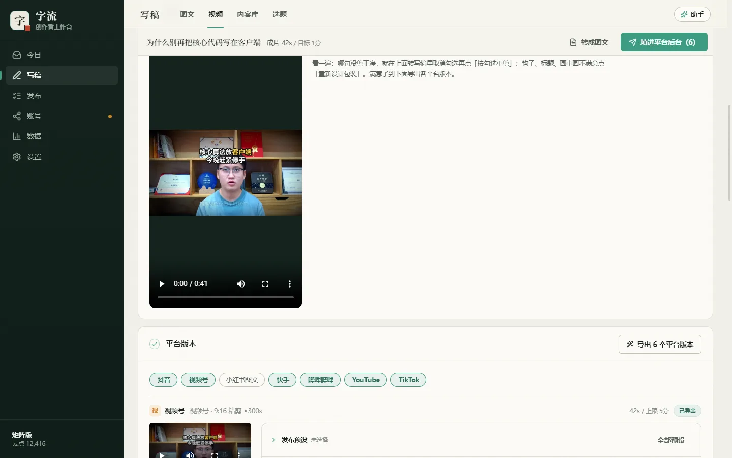Image resolution: width=732 pixels, height=458 pixels.
Task: Toggle the 哔哩哔哩 platform chip
Action: [x=320, y=380]
